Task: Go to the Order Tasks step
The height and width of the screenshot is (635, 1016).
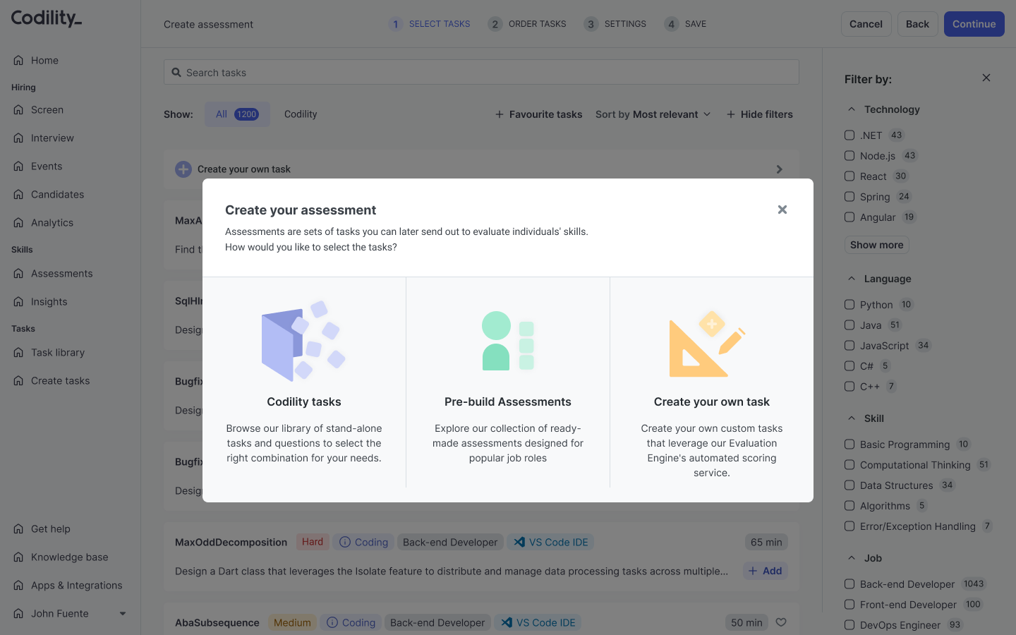Action: click(527, 24)
